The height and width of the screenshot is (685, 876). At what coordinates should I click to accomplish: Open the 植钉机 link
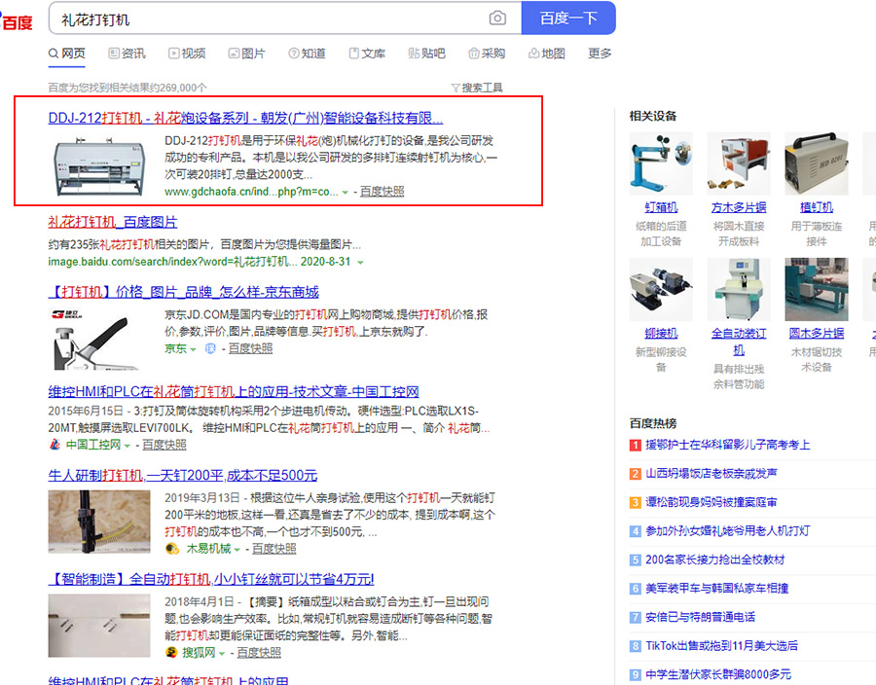click(x=817, y=207)
